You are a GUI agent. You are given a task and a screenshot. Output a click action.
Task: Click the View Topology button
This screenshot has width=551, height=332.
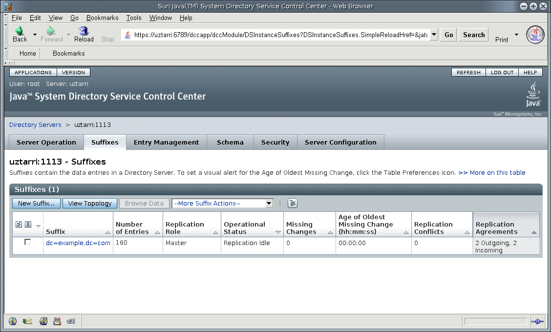point(89,204)
